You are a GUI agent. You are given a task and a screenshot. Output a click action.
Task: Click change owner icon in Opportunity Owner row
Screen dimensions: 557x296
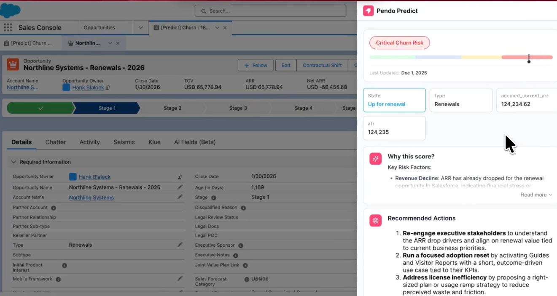point(180,177)
